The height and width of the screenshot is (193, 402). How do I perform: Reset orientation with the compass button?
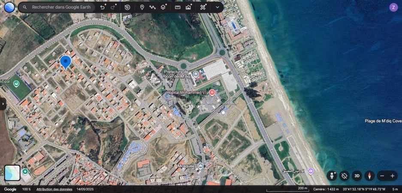click(x=369, y=176)
